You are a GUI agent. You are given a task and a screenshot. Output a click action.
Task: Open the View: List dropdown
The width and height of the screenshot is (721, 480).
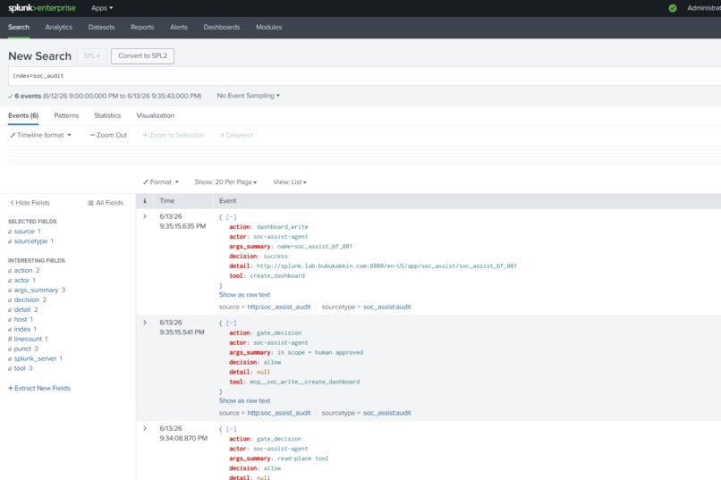(x=290, y=181)
